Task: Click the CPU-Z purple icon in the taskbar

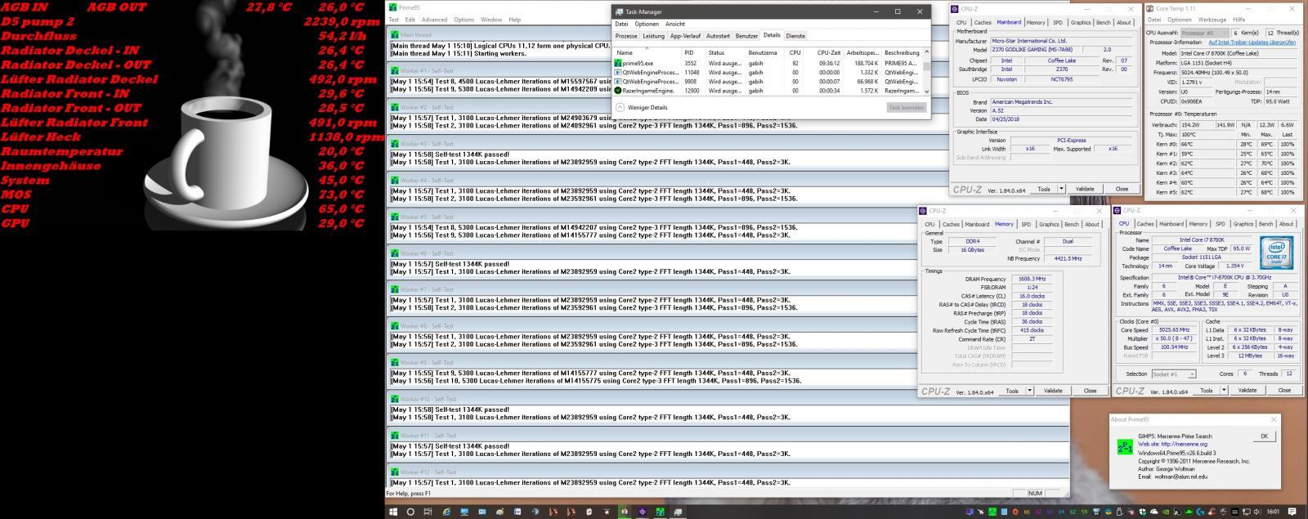Action: click(x=642, y=512)
